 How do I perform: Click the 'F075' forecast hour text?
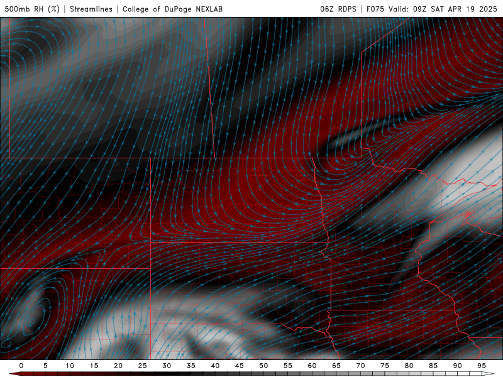point(375,9)
